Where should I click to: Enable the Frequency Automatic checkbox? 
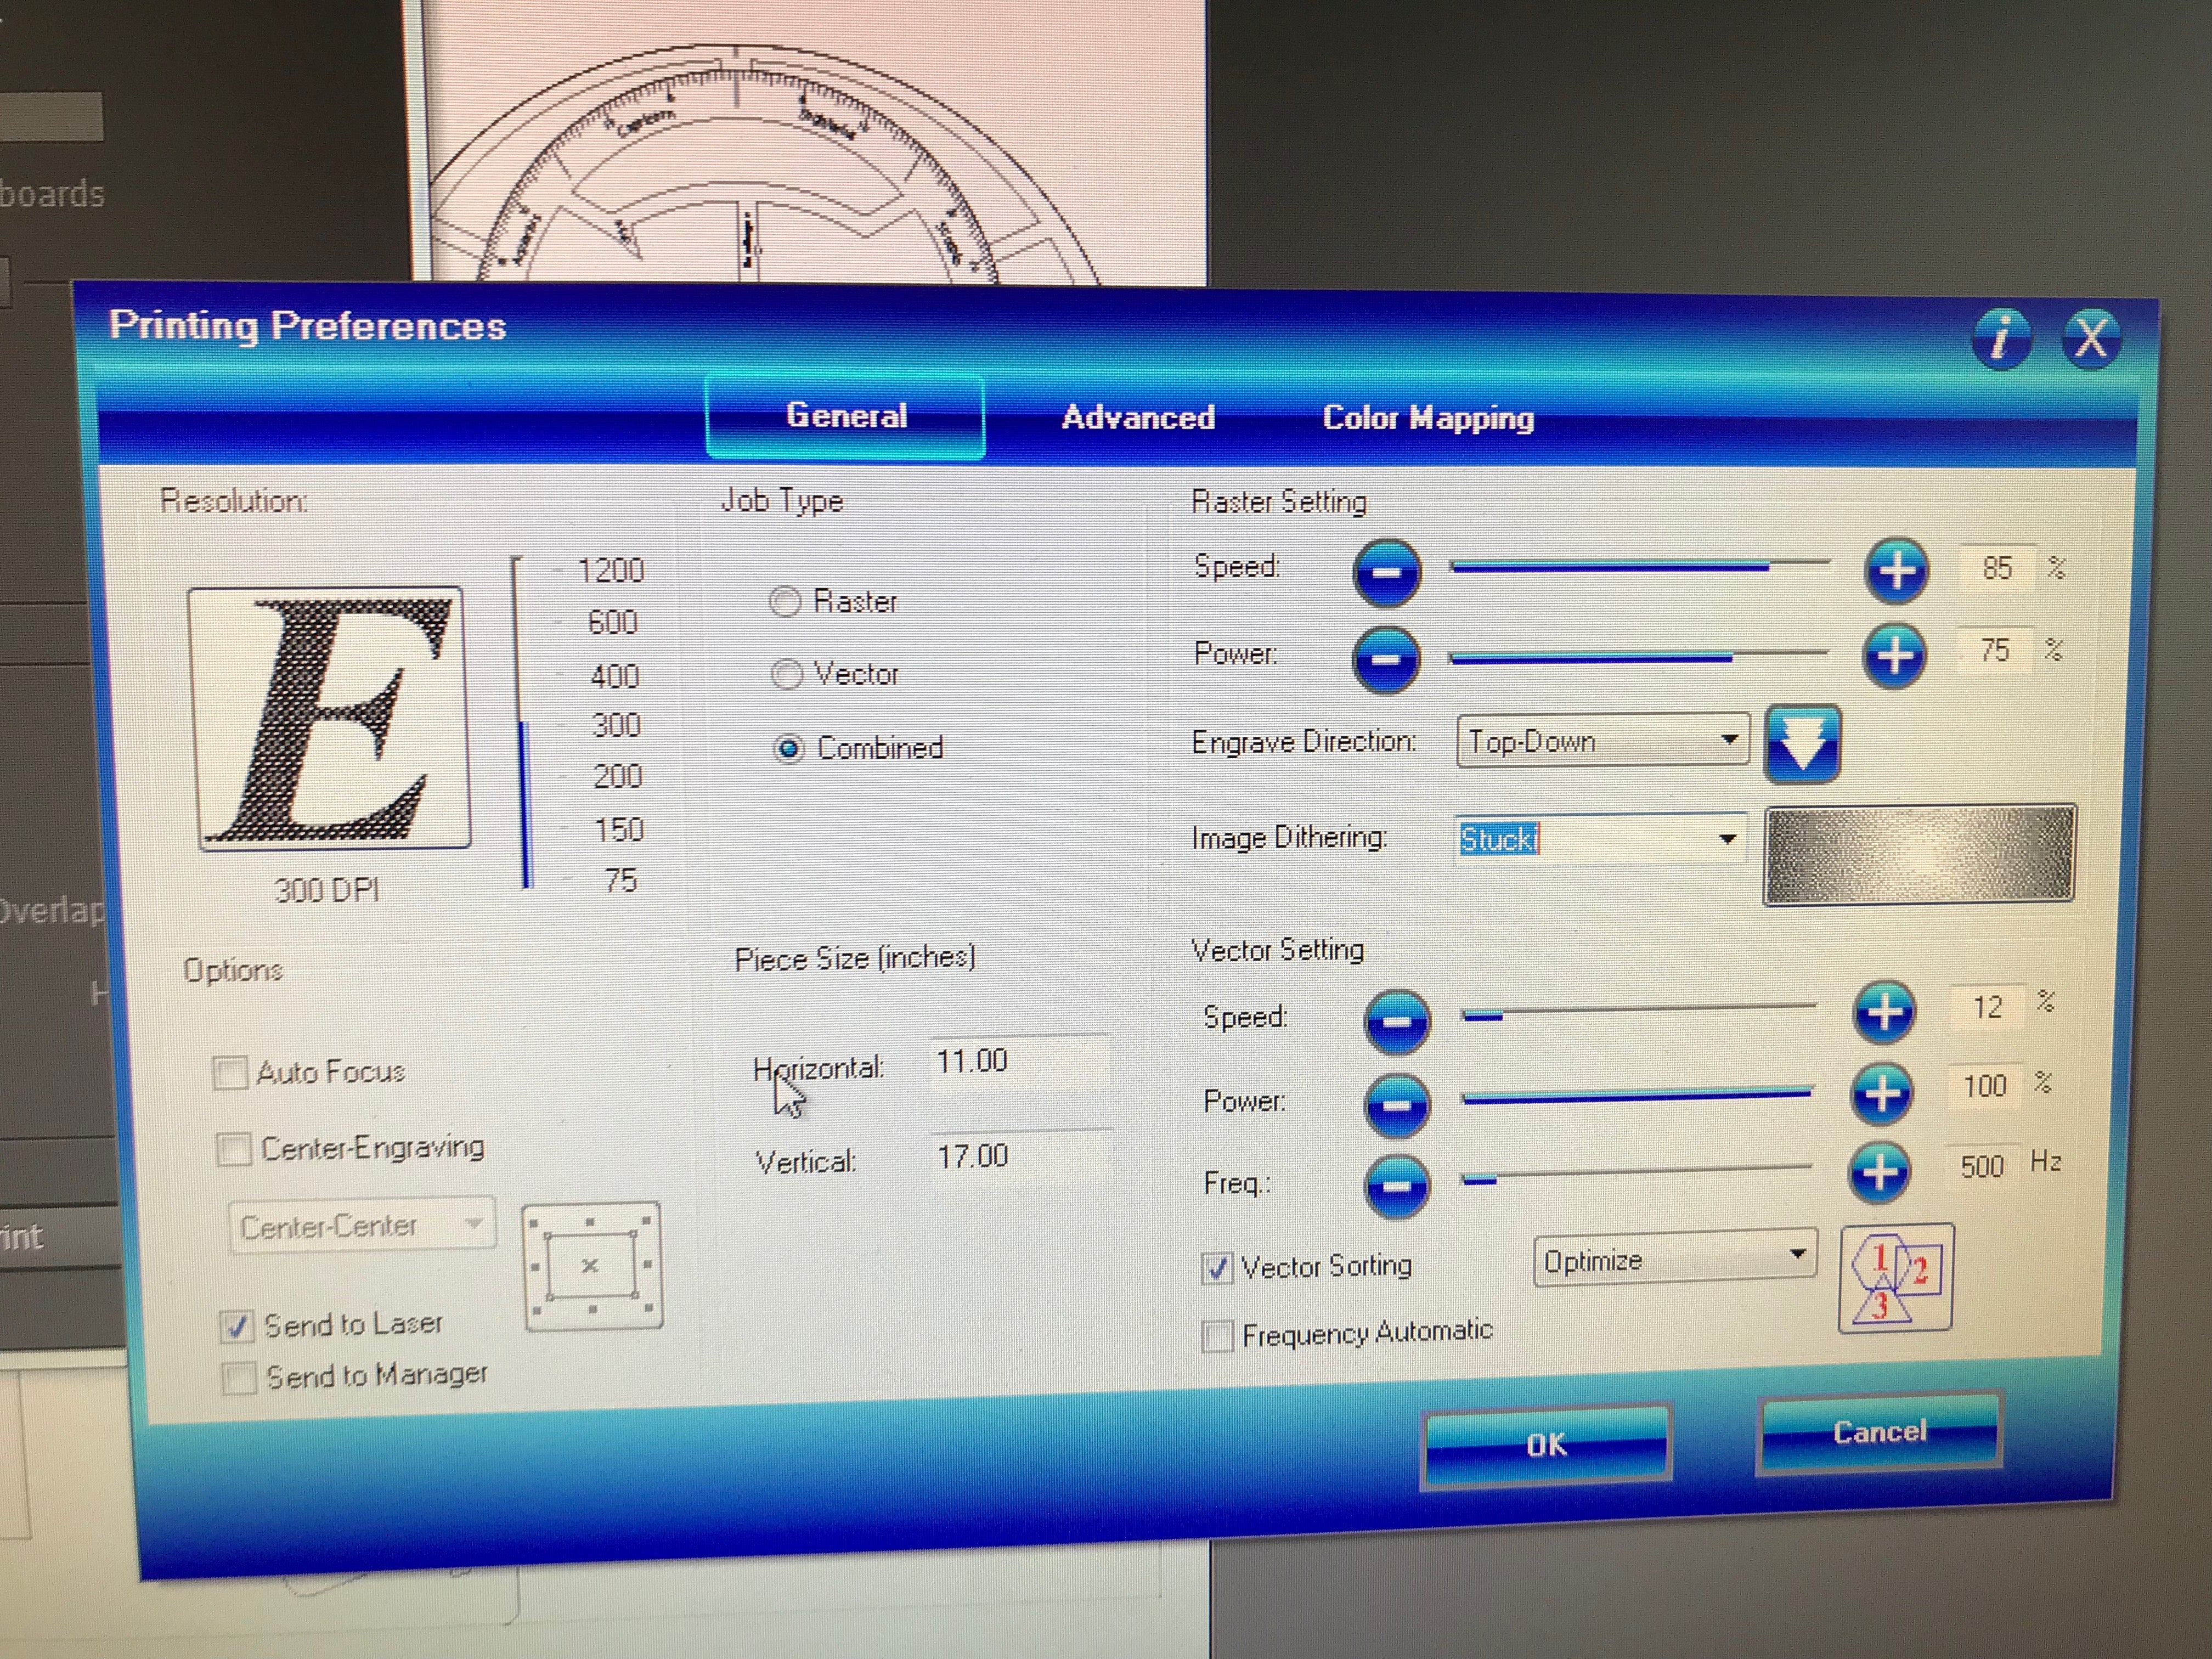coord(1217,1336)
